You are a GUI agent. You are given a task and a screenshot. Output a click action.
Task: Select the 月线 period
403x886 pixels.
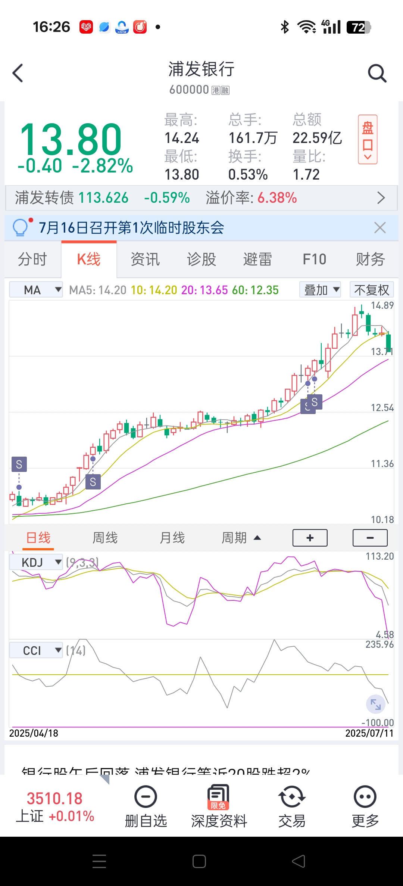[172, 538]
